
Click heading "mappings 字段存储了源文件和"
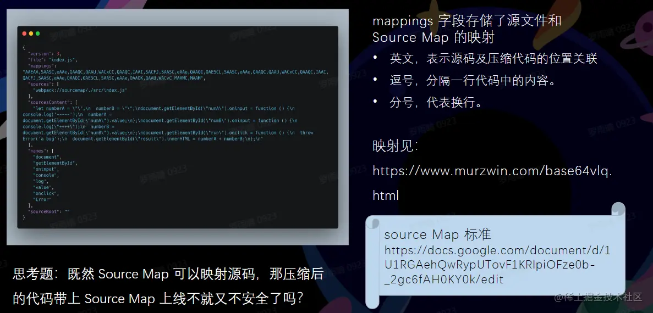tap(467, 21)
